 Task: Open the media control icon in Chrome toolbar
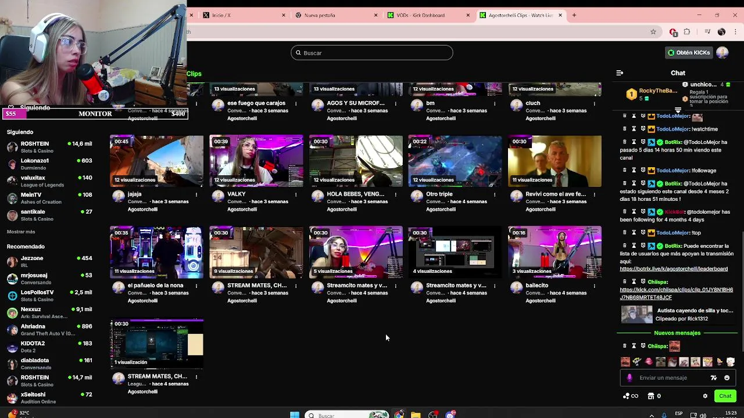click(x=707, y=32)
